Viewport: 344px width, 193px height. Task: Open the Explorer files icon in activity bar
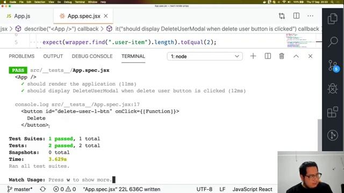(333, 19)
